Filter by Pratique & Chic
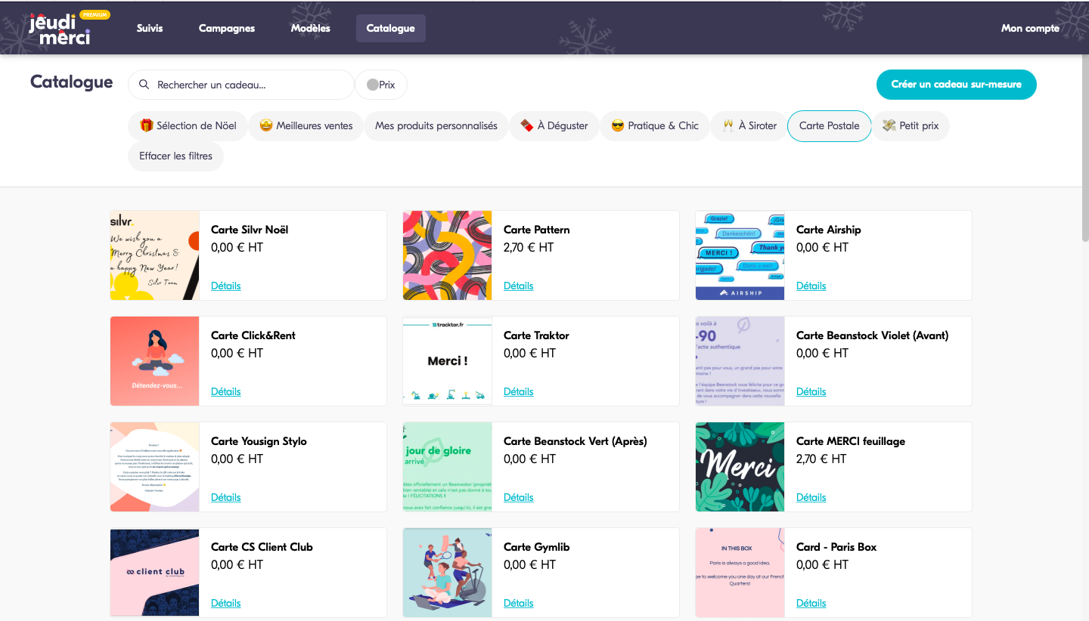 pyautogui.click(x=655, y=125)
